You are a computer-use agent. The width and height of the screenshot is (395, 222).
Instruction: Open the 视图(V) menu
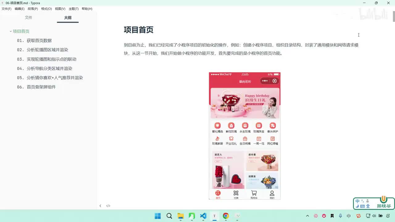pyautogui.click(x=60, y=9)
